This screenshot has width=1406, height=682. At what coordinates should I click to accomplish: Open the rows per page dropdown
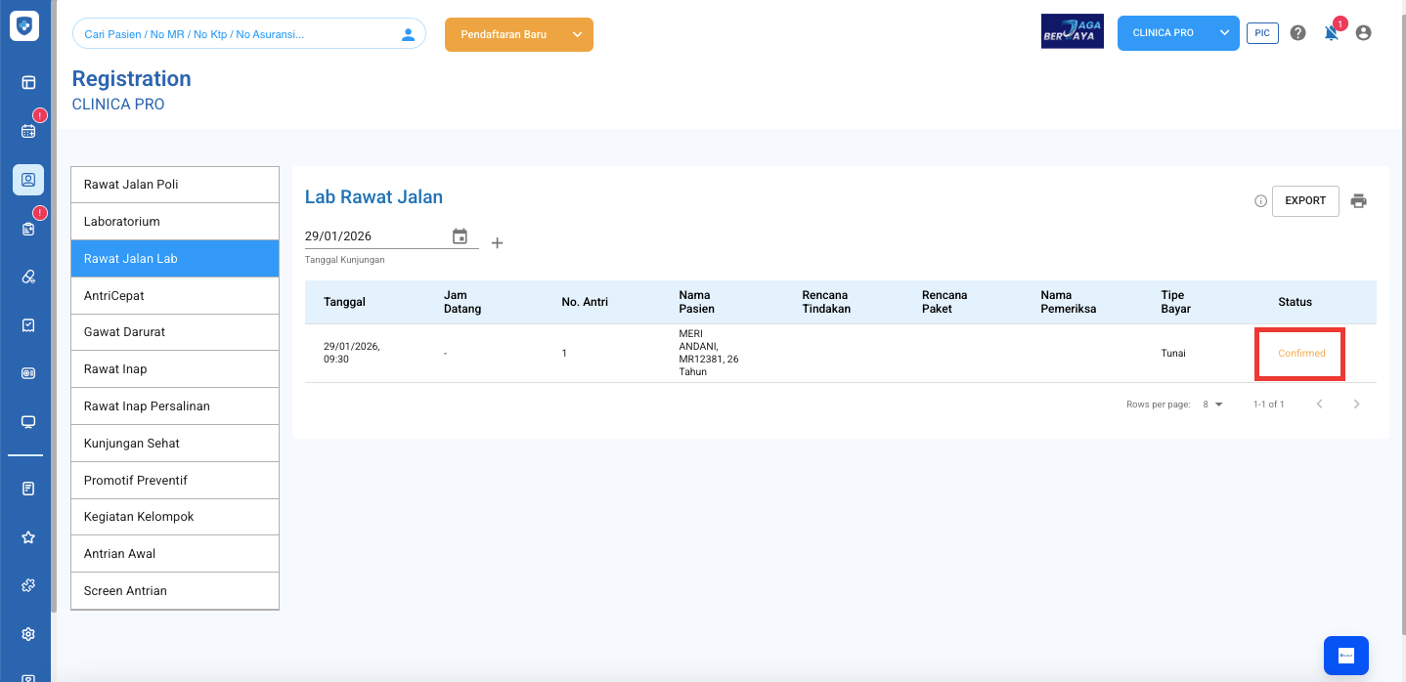(x=1212, y=405)
